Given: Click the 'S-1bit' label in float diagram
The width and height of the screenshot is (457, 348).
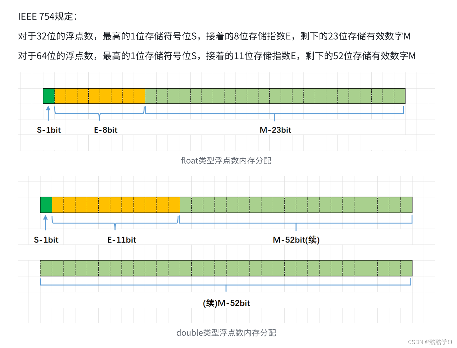Looking at the screenshot, I should [x=49, y=130].
